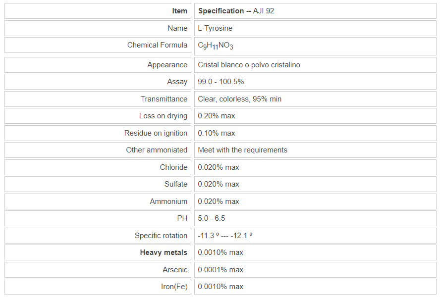Select the 'L-Tyrosine' name cell
Image resolution: width=441 pixels, height=297 pixels.
click(215, 28)
